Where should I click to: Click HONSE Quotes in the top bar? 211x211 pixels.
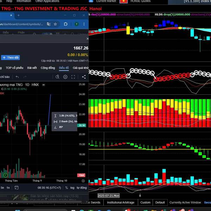[x=140, y=1]
